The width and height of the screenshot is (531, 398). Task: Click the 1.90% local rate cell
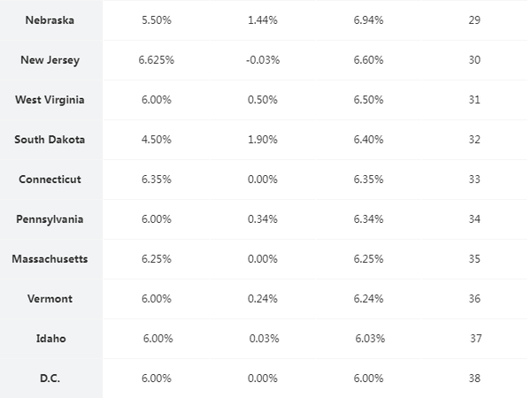263,139
